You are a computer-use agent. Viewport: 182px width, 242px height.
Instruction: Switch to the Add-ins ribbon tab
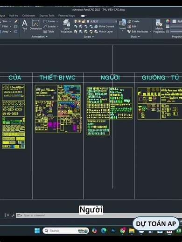pyautogui.click(x=14, y=16)
